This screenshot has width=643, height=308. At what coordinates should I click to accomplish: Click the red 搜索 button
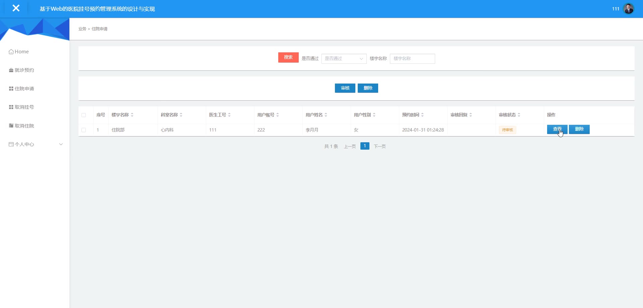(288, 57)
